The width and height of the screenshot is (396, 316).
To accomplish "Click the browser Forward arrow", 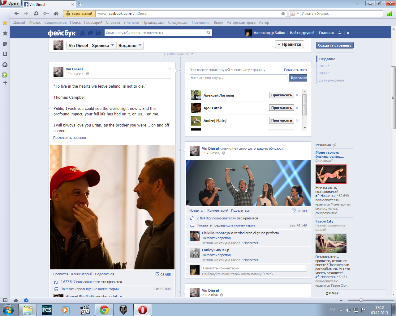I will 26,14.
